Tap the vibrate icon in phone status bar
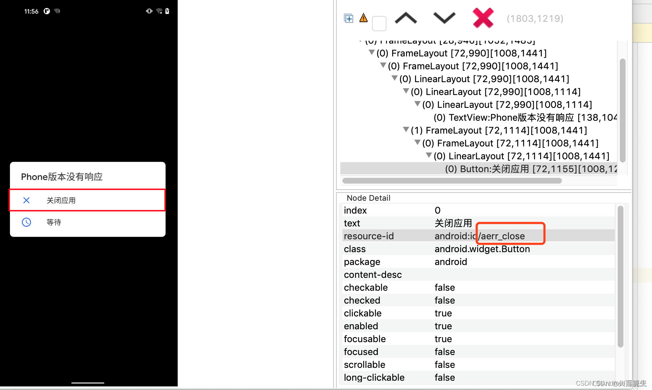 [149, 11]
